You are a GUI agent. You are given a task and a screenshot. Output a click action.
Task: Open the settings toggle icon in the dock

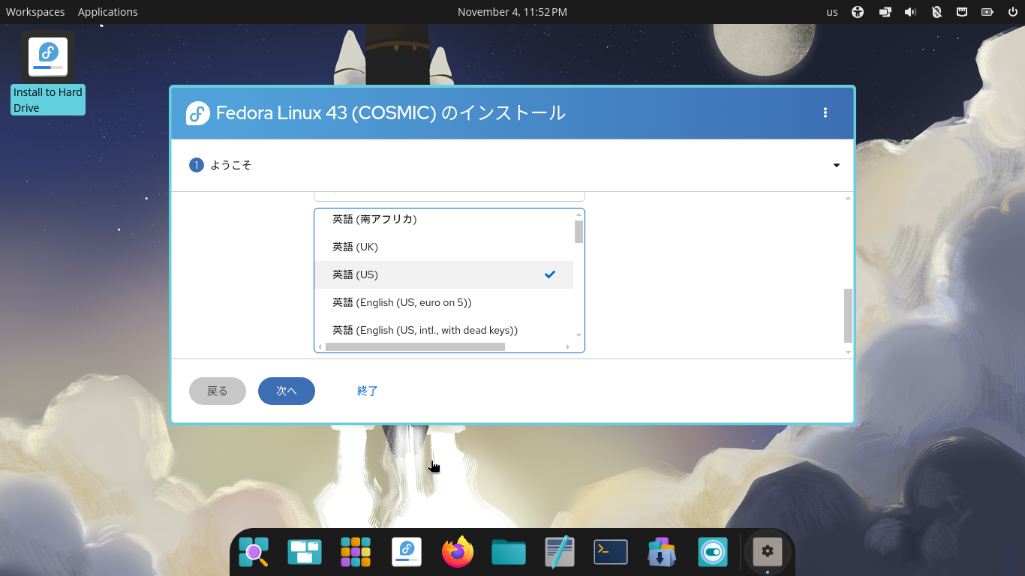tap(713, 553)
